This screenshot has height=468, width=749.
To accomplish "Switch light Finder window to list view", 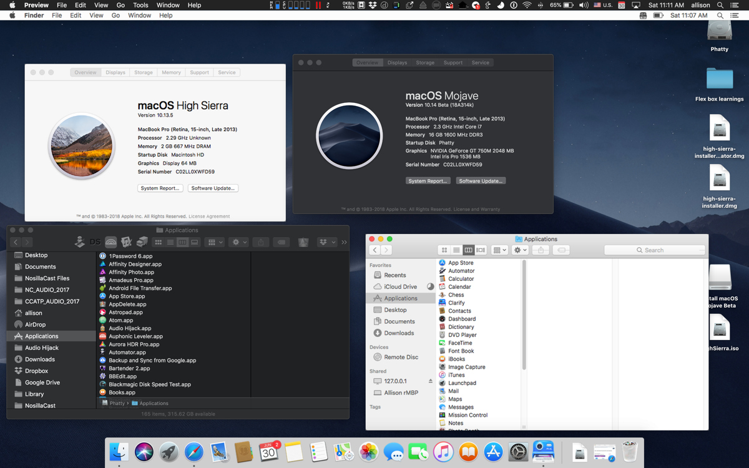I will coord(456,250).
